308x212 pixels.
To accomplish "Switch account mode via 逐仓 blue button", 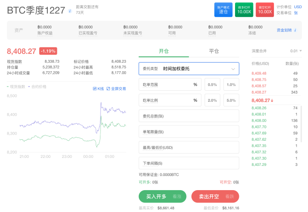I will pos(223,10).
